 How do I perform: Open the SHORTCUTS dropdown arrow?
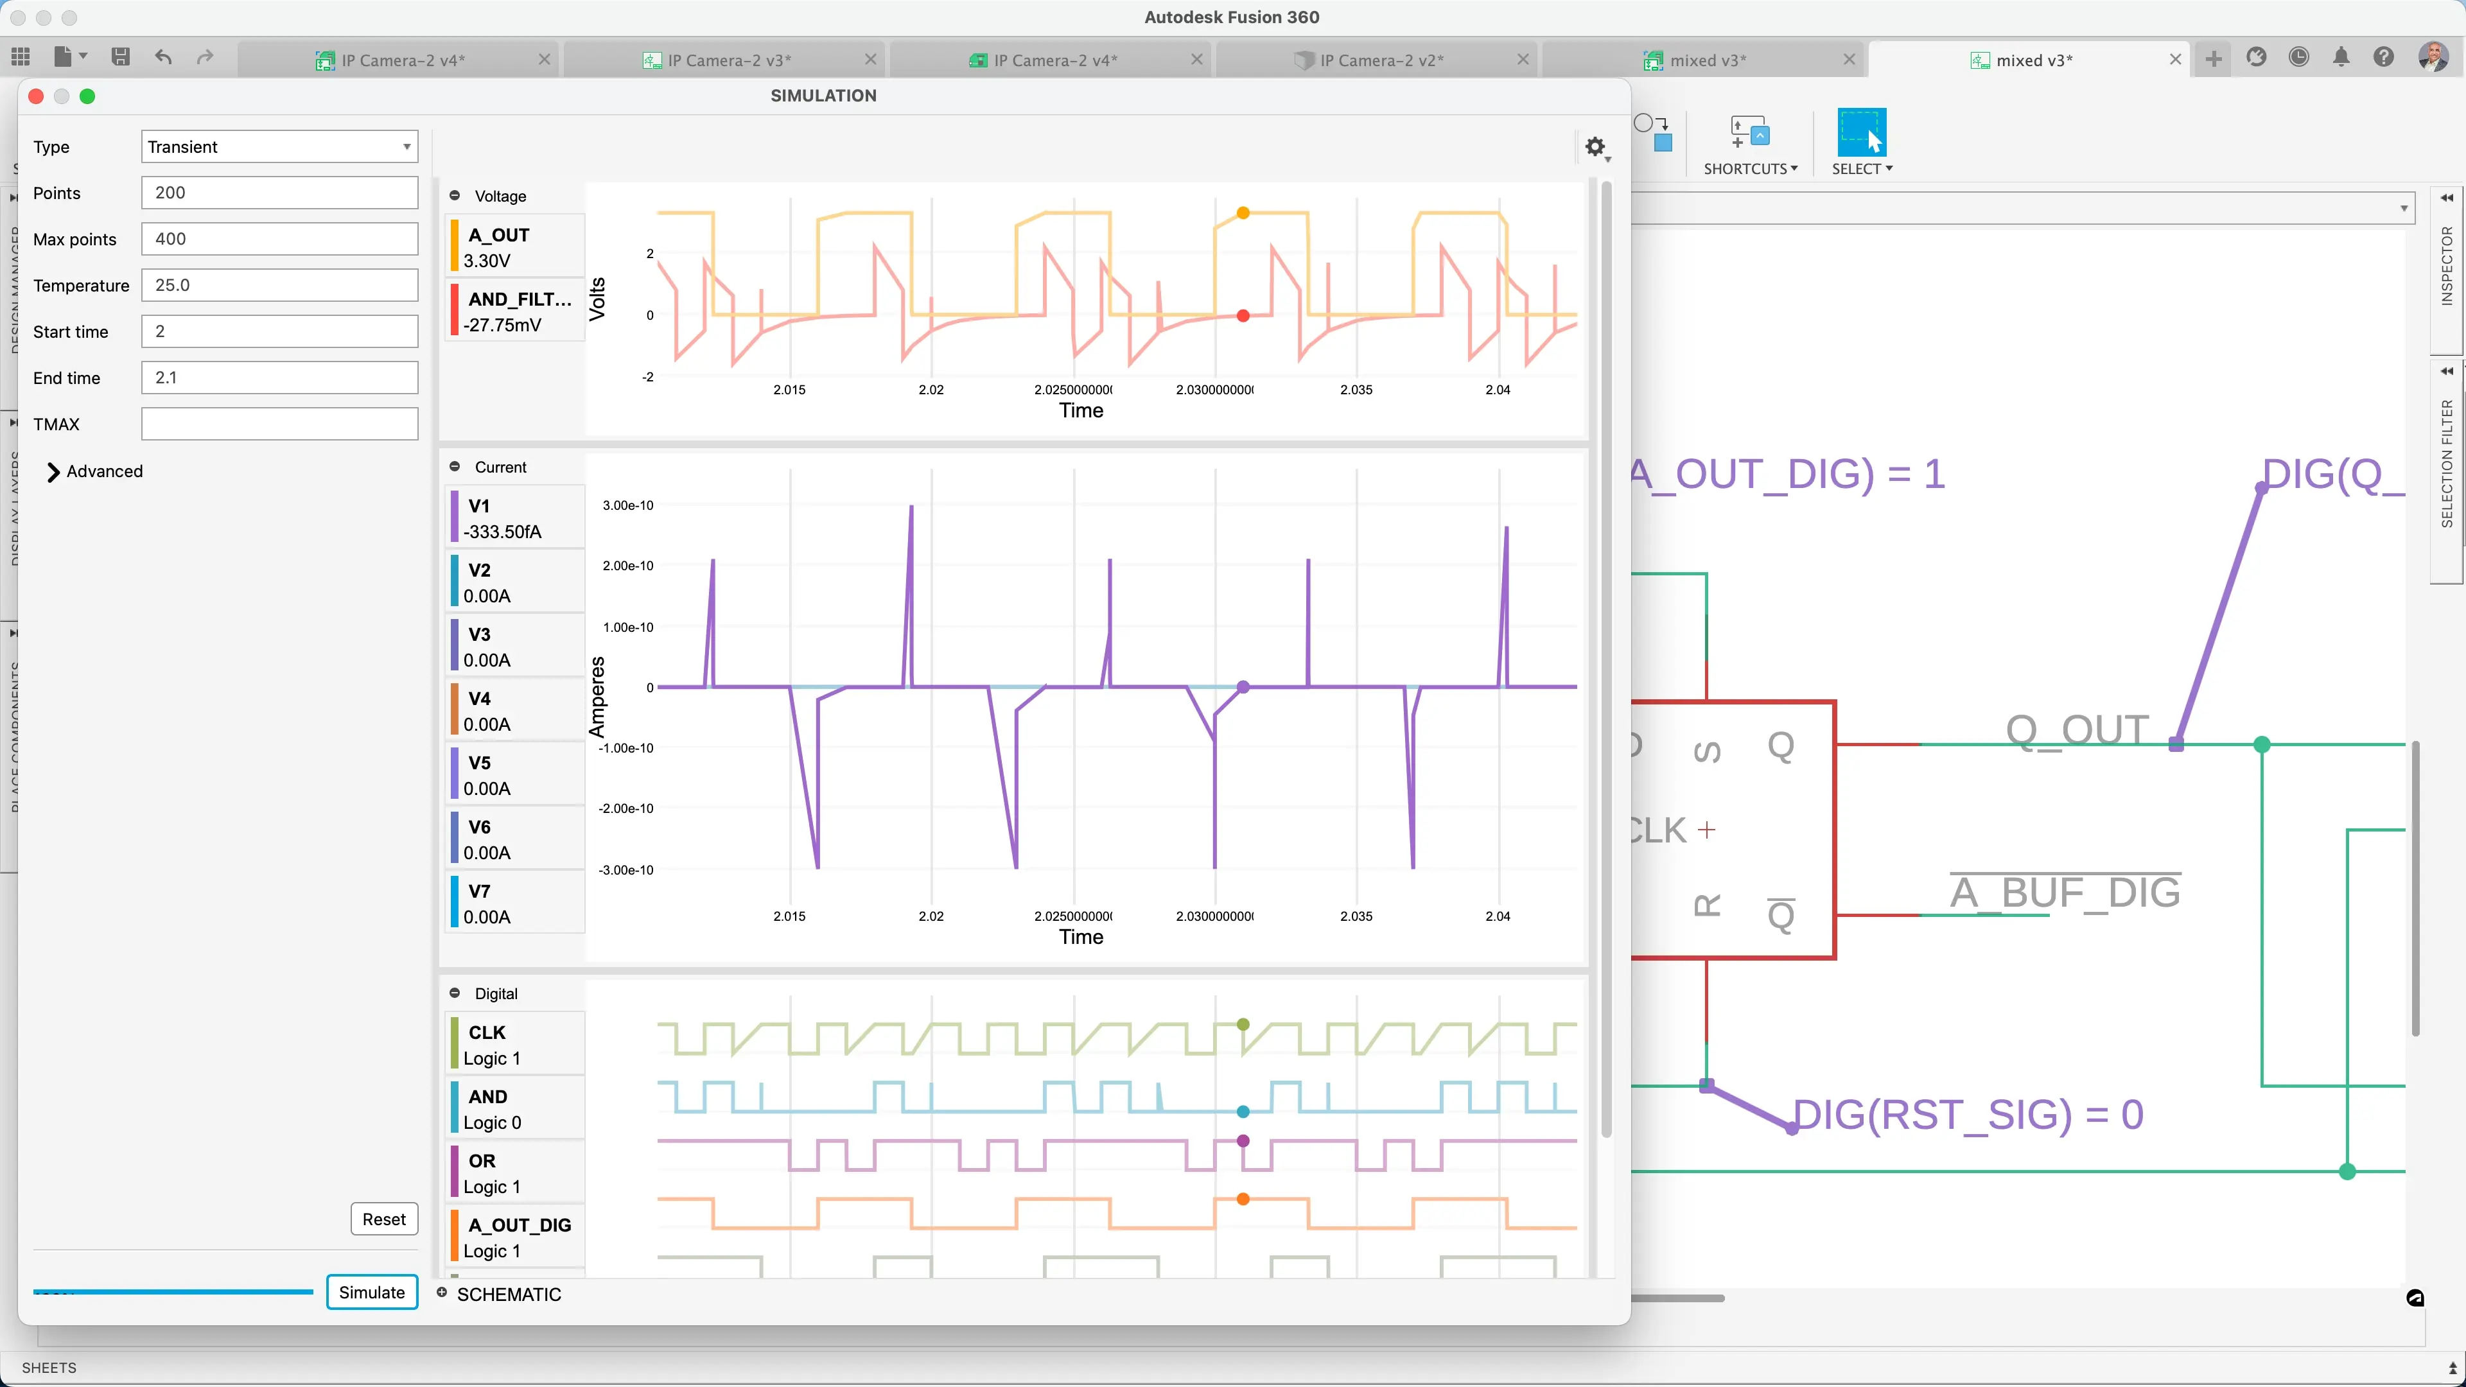(x=1794, y=168)
